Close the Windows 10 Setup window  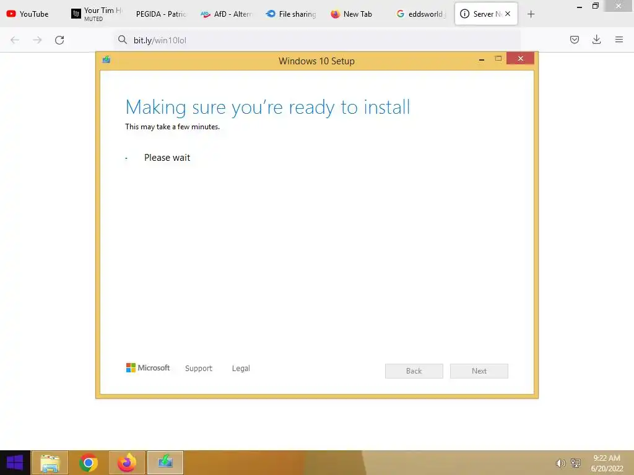coord(520,59)
